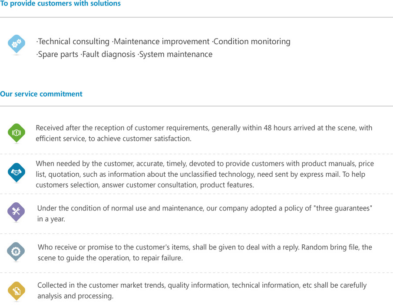Select 'Our service commitment' heading
The height and width of the screenshot is (308, 393).
[41, 94]
